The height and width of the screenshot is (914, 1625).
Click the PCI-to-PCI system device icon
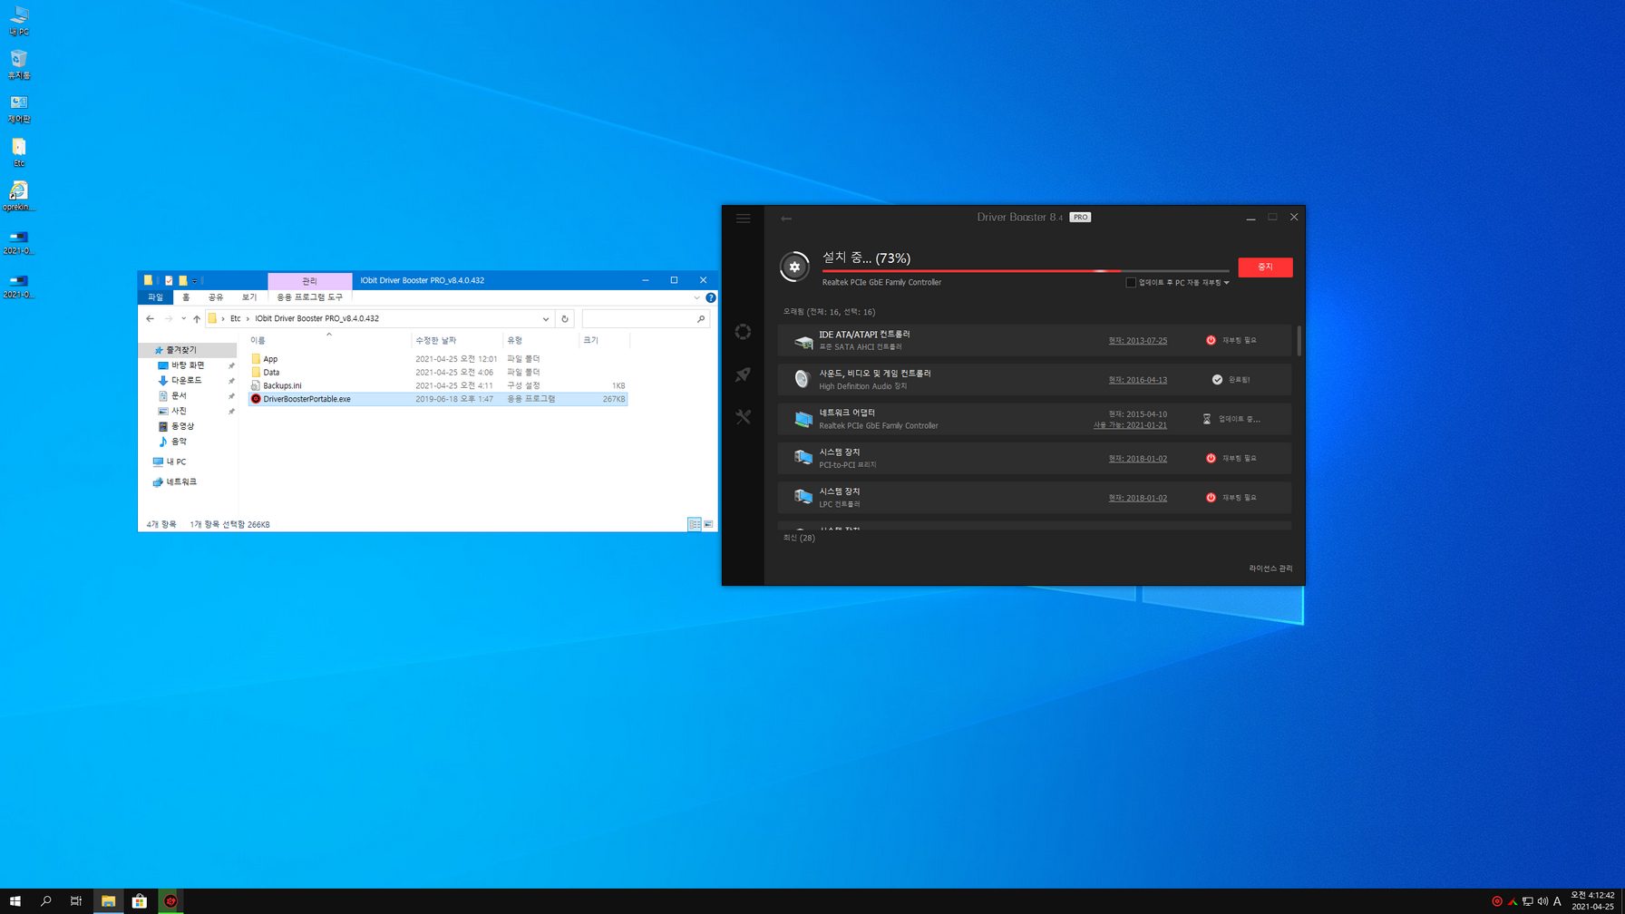click(x=803, y=458)
